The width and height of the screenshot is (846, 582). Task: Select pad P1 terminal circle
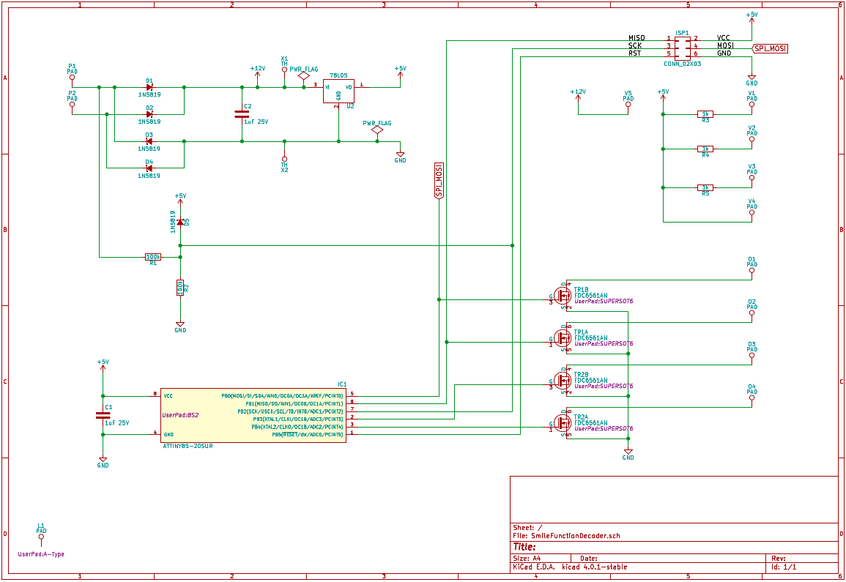pyautogui.click(x=72, y=78)
